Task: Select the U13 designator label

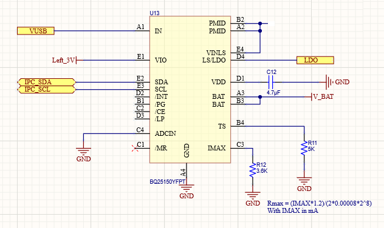Action: [x=154, y=13]
